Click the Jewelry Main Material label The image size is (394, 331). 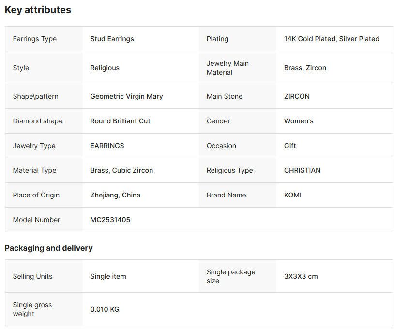[x=227, y=68]
